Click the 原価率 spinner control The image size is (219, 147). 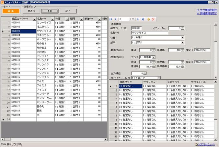click(x=154, y=67)
